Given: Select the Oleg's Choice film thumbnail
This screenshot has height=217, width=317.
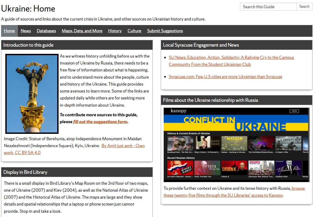Looking at the screenshot, I should [207, 143].
